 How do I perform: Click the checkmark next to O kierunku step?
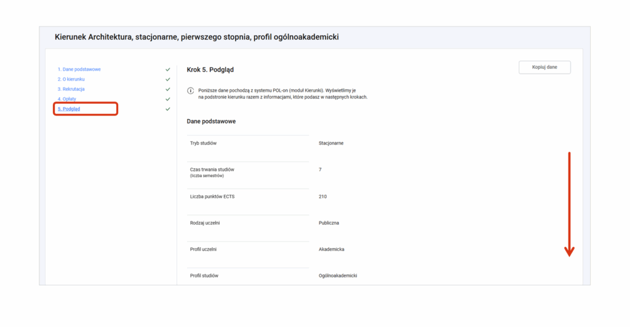[x=168, y=79]
